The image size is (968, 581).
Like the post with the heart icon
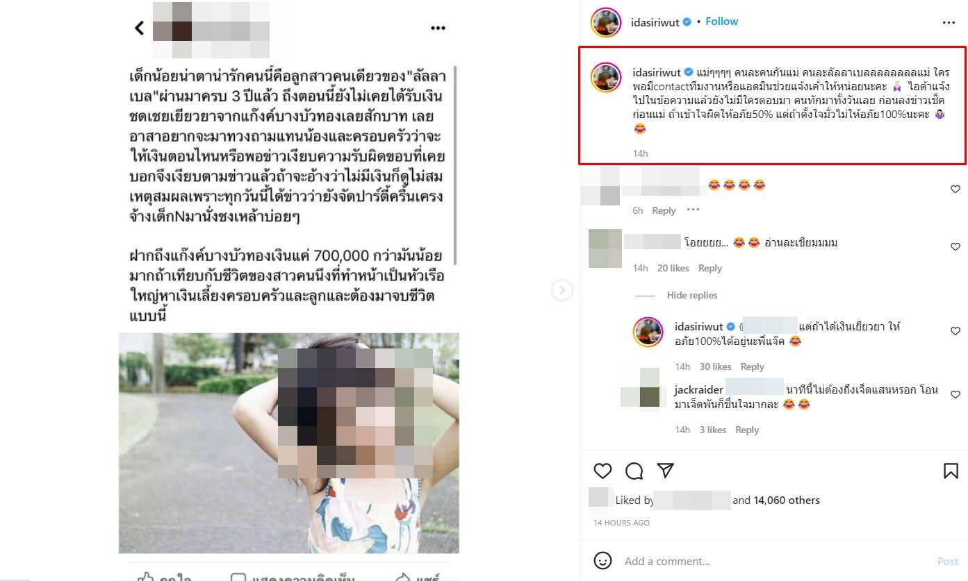tap(602, 471)
